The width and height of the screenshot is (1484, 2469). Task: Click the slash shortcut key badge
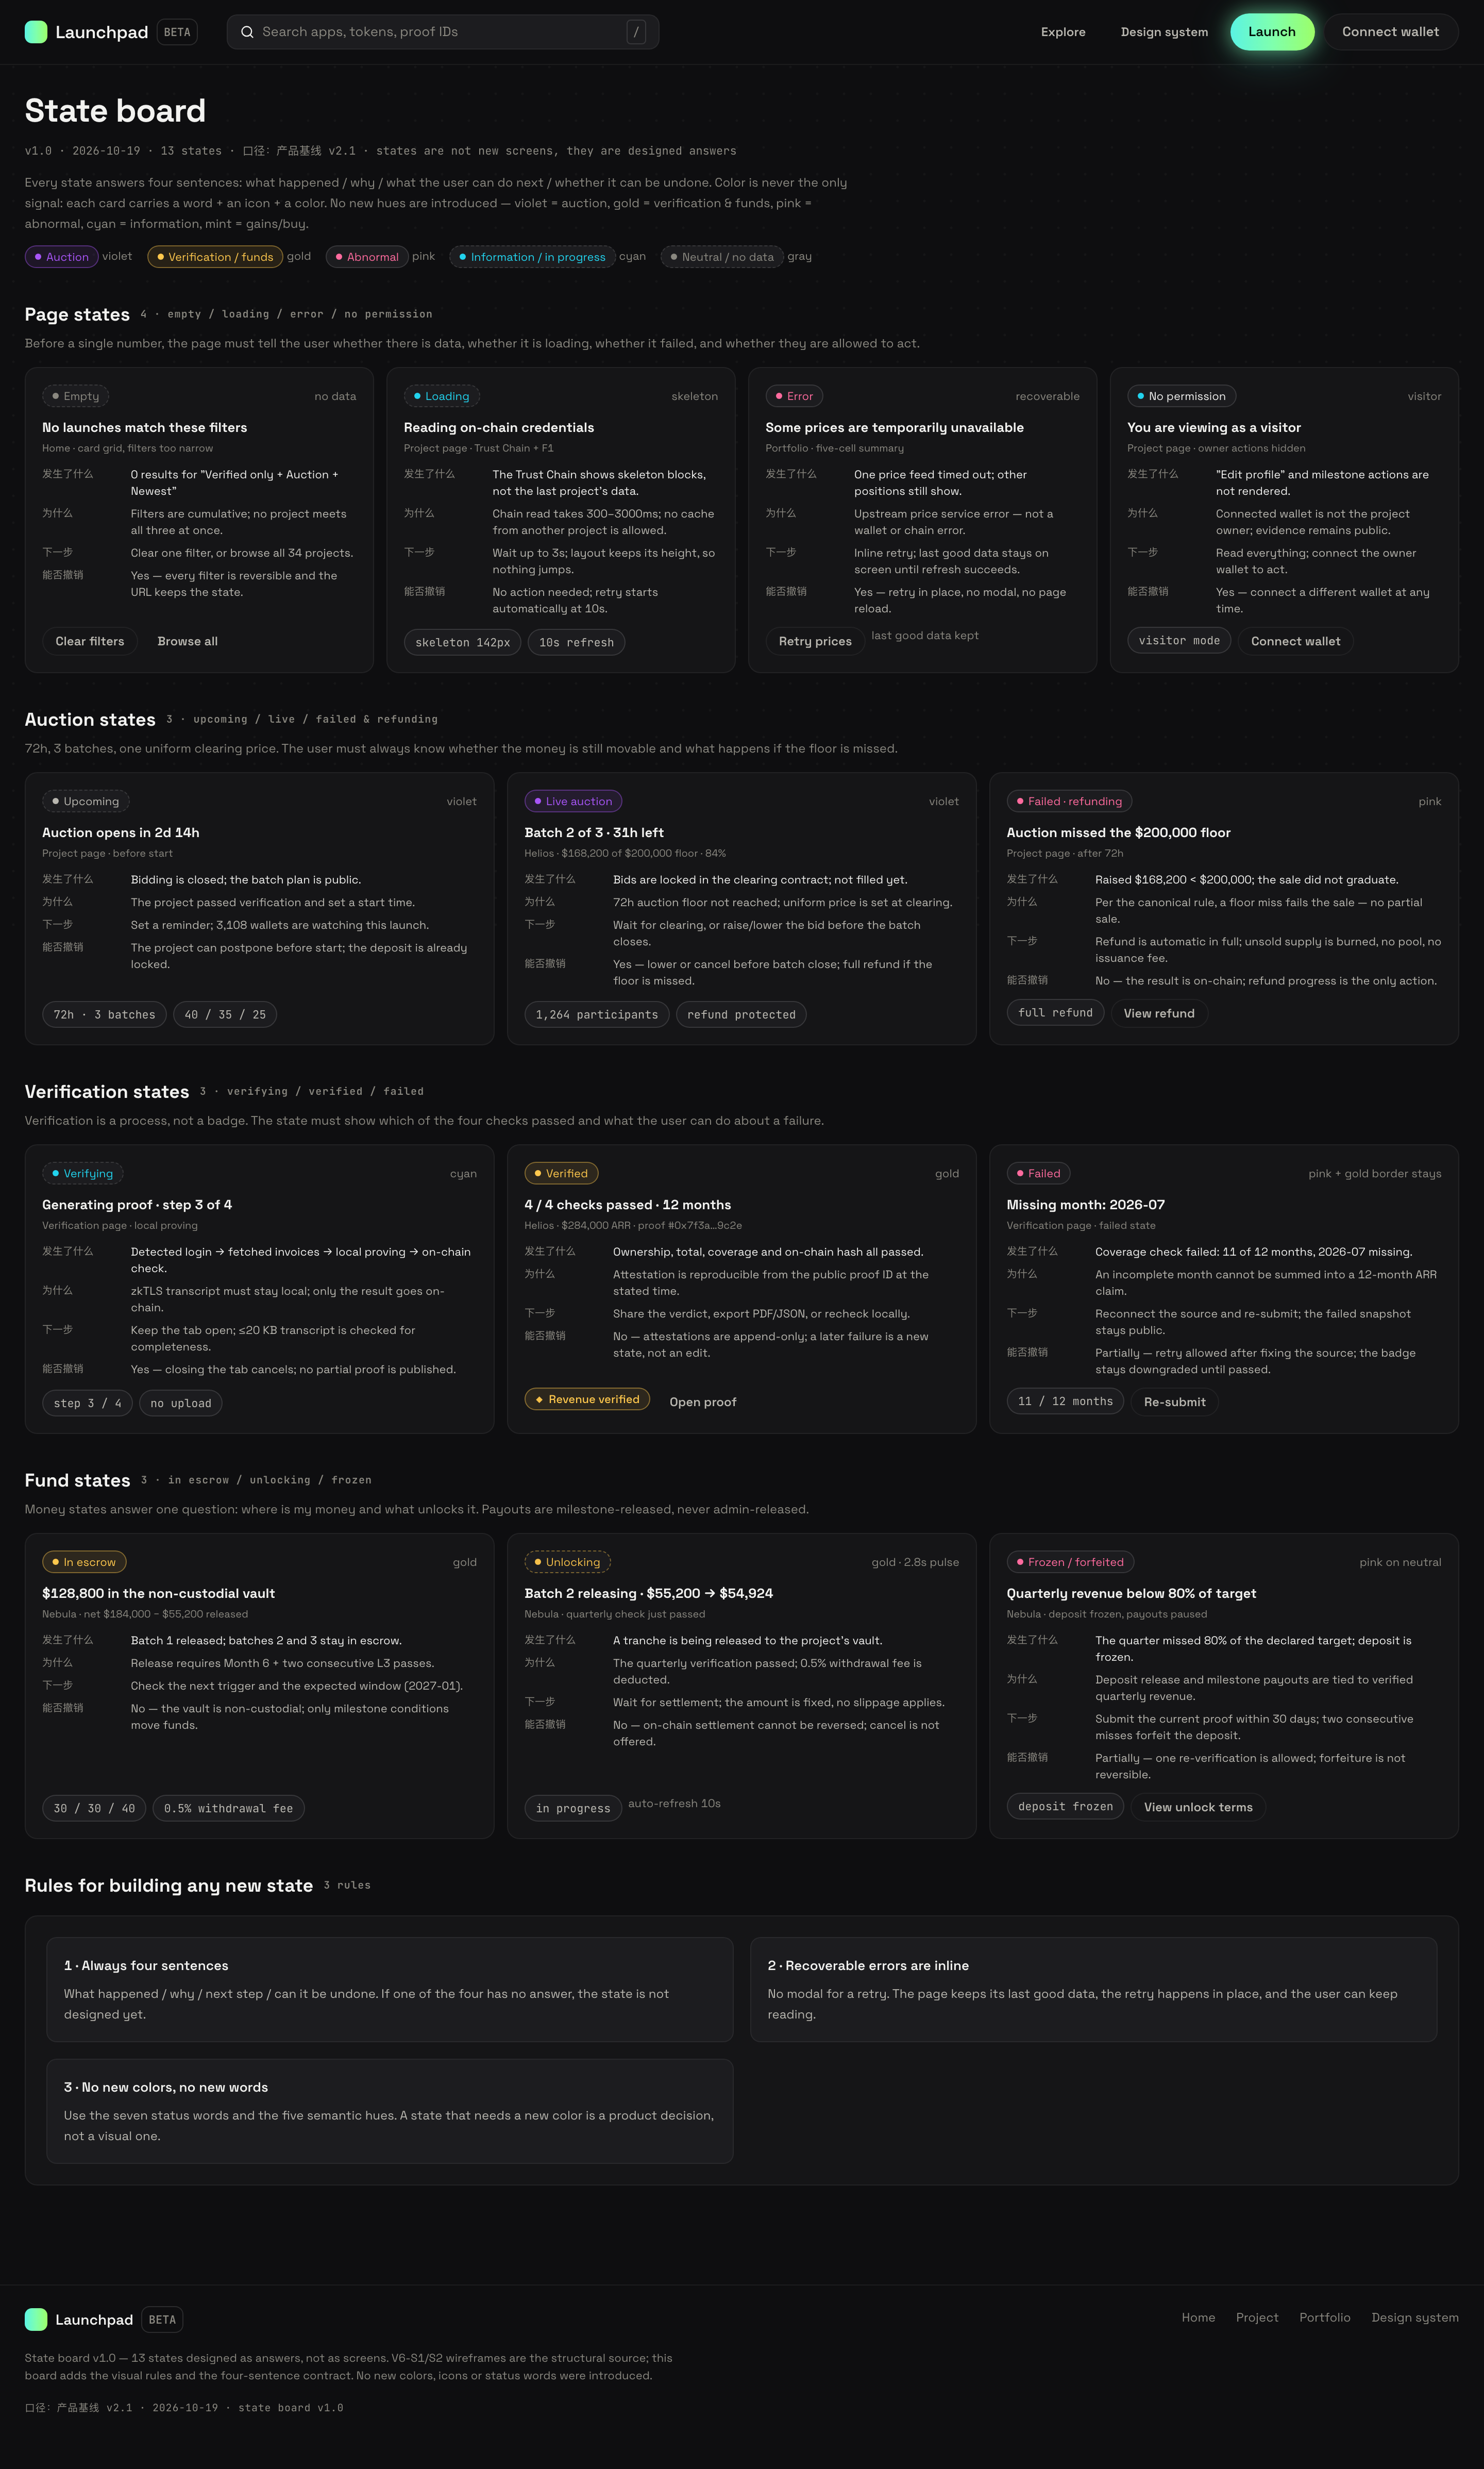(636, 32)
